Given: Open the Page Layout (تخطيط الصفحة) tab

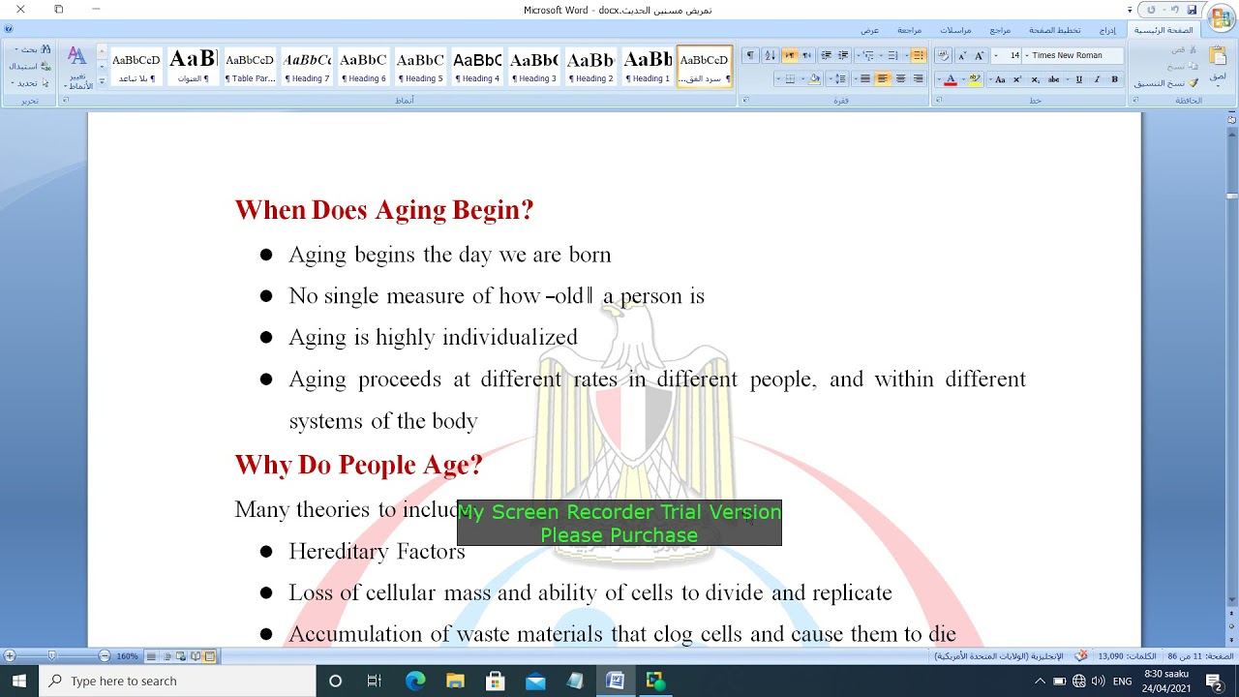Looking at the screenshot, I should 1055,30.
